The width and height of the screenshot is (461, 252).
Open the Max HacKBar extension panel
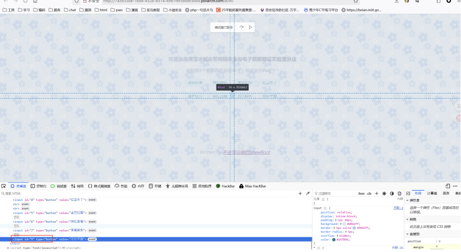(x=253, y=186)
